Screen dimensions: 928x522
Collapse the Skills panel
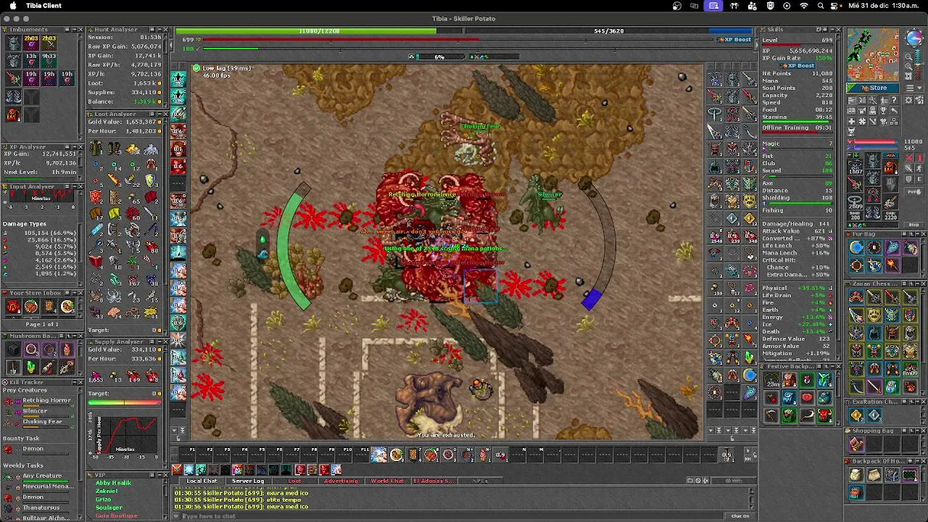(831, 30)
